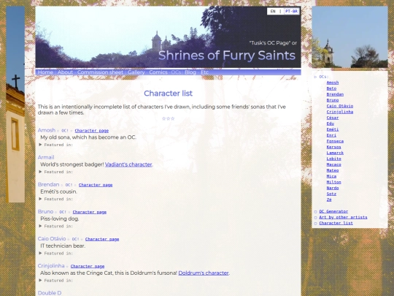Switch language to PT-BR

coord(291,11)
